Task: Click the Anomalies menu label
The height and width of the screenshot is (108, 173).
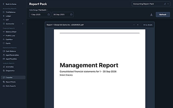Action: pyautogui.click(x=10, y=67)
